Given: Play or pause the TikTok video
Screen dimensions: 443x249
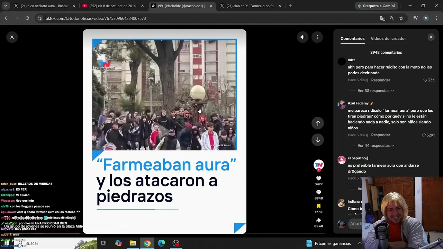Looking at the screenshot, I should pos(164,131).
